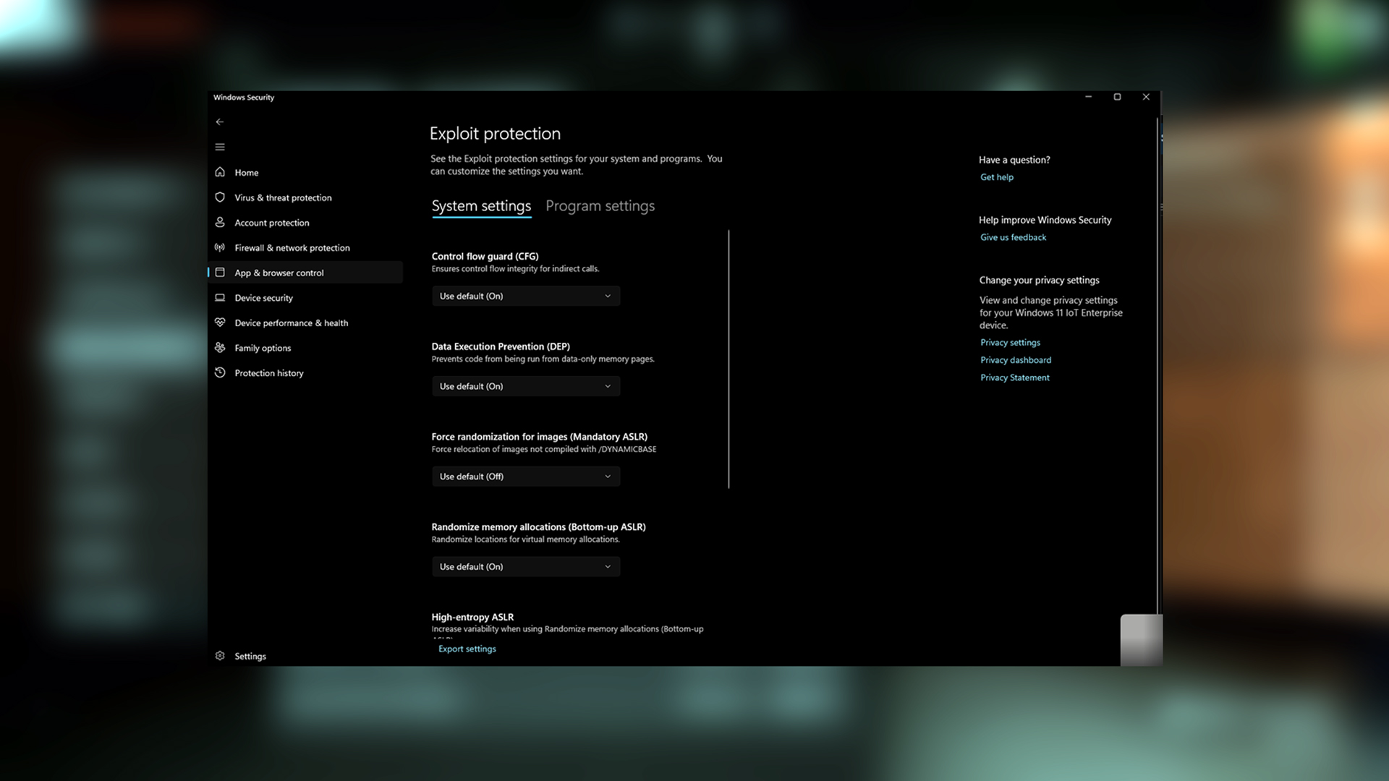Switch to the Program settings tab
Screen dimensions: 1389x781
600,206
